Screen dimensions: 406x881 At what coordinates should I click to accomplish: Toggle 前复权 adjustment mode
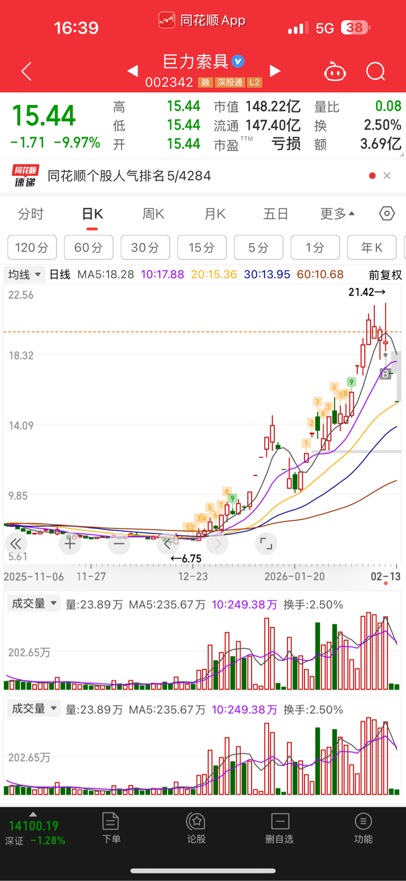click(x=385, y=275)
